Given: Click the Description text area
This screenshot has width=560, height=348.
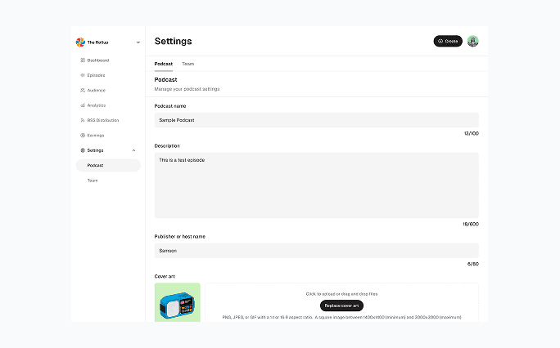Looking at the screenshot, I should [316, 185].
